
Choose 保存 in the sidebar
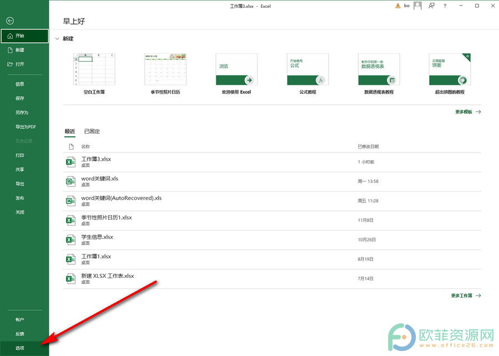pyautogui.click(x=24, y=98)
